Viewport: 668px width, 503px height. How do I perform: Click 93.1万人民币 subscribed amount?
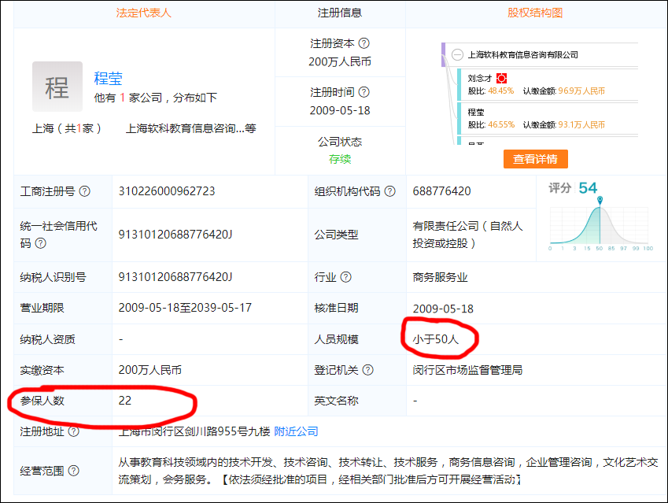pos(581,124)
